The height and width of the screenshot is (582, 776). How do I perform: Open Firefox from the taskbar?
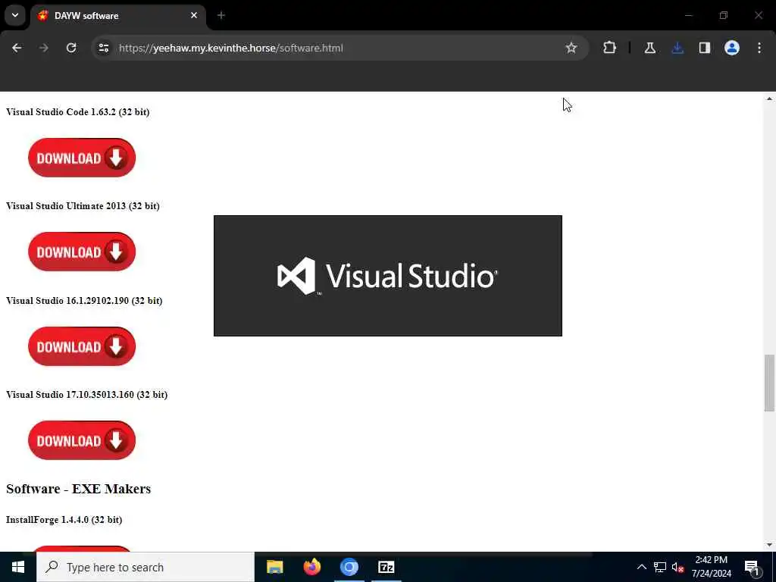(311, 567)
